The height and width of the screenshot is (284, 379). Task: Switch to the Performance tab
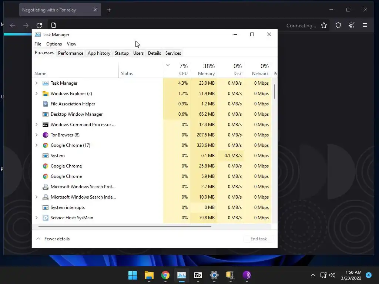click(x=71, y=53)
